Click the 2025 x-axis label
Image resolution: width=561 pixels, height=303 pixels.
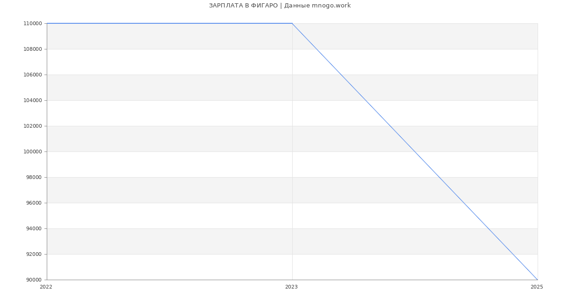(537, 287)
